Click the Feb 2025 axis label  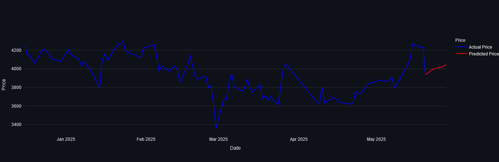pos(146,139)
